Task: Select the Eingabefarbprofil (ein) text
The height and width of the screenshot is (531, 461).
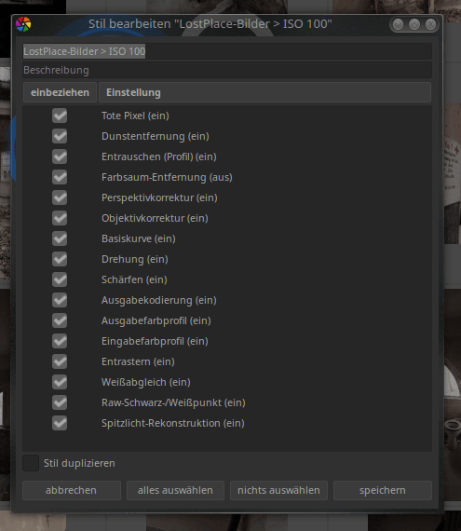Action: click(155, 341)
